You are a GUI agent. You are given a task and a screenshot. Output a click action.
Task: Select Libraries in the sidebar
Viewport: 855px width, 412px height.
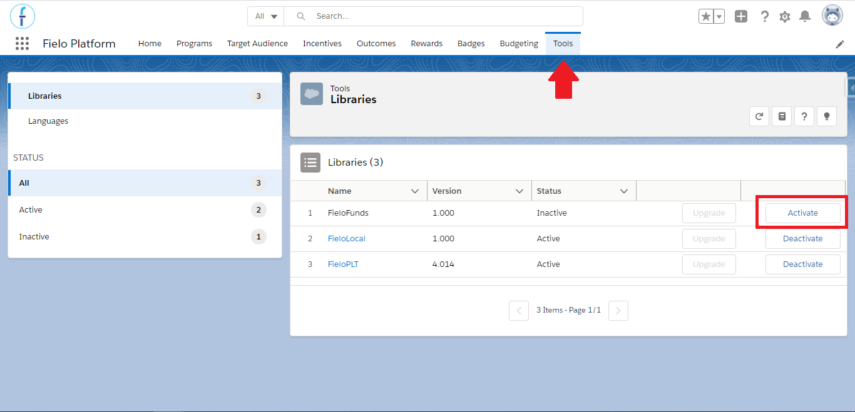click(x=145, y=96)
